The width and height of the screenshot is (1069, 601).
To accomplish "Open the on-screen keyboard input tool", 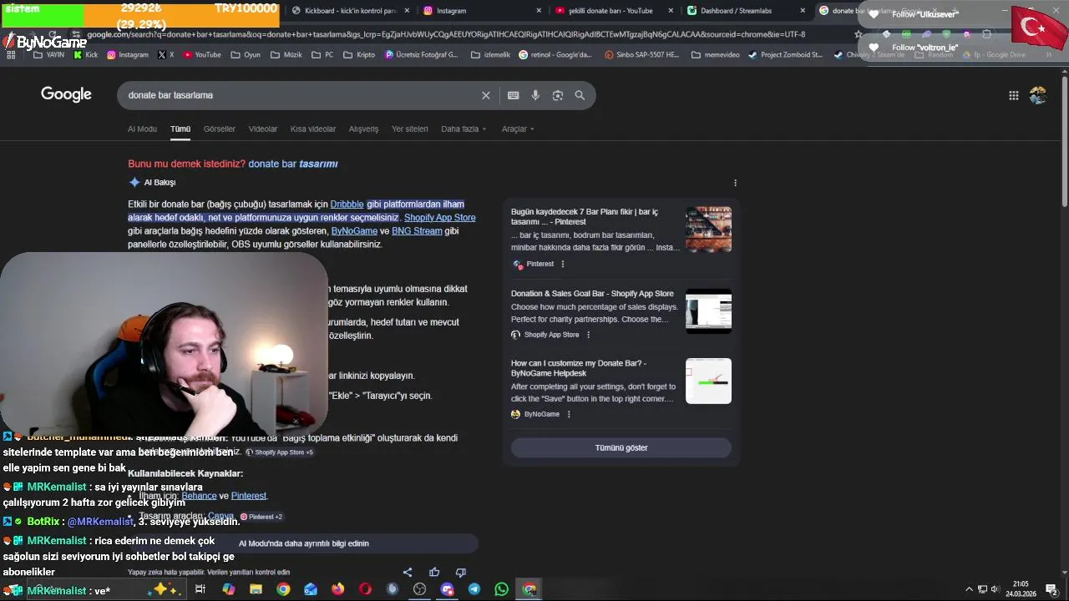I will pyautogui.click(x=513, y=95).
